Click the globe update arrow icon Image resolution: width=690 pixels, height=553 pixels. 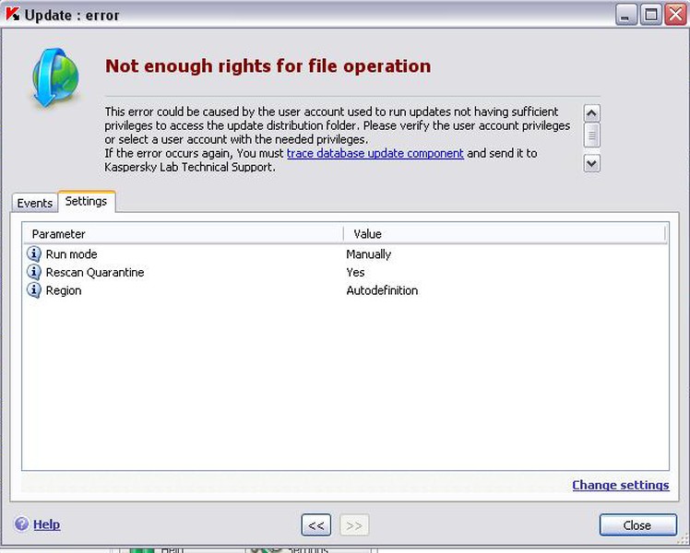coord(55,77)
